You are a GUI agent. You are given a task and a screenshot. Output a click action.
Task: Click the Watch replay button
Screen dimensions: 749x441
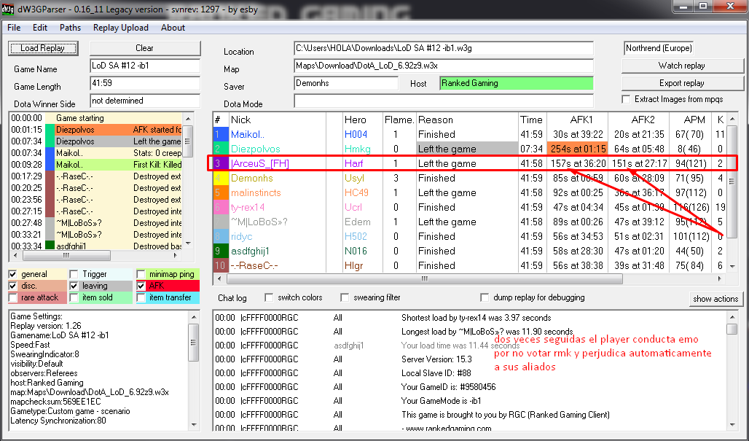682,66
